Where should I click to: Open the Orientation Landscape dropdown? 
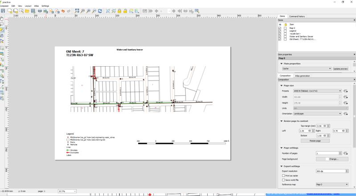point(317,113)
